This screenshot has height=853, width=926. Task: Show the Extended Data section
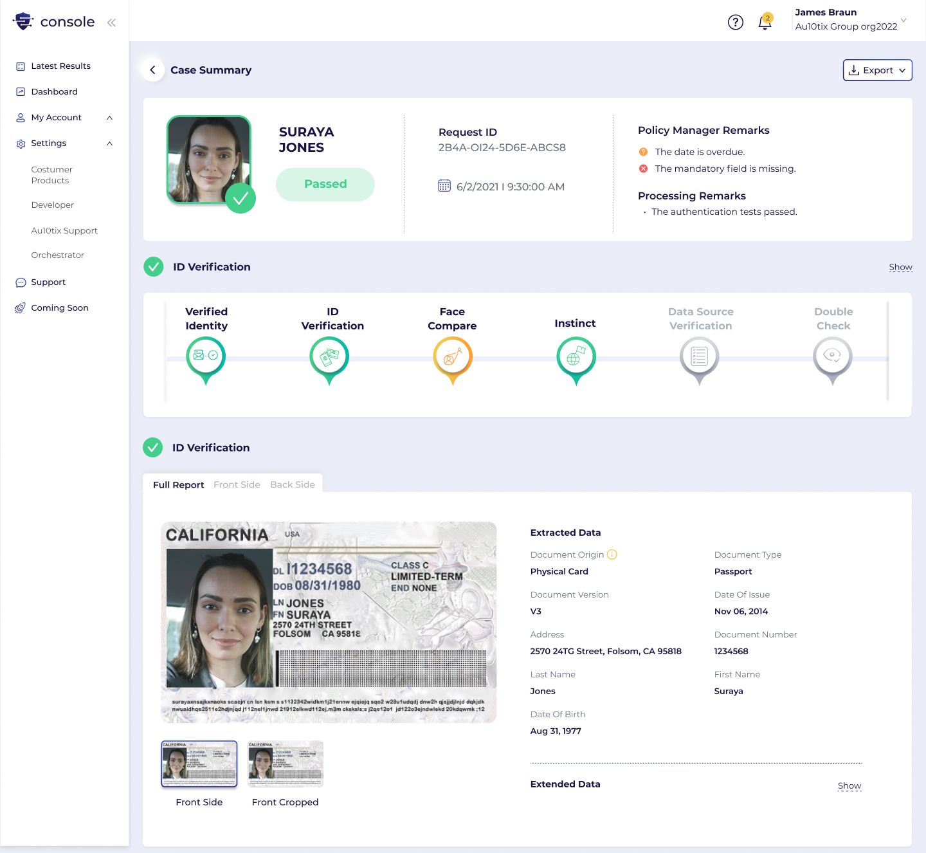coord(849,785)
